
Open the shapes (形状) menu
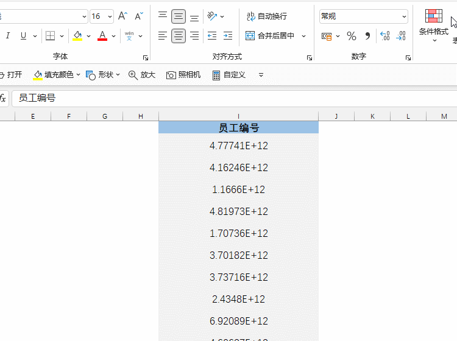click(101, 75)
